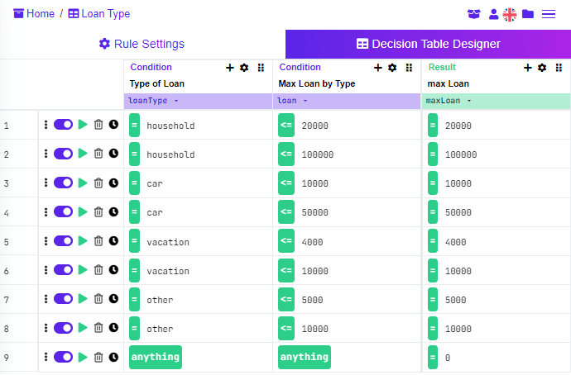Disable rule row 2 toggle
This screenshot has height=375, width=571.
click(64, 154)
